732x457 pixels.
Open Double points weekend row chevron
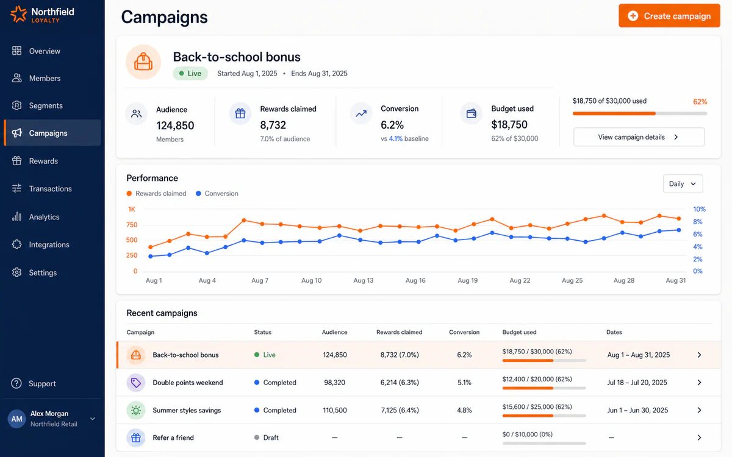[x=699, y=383]
